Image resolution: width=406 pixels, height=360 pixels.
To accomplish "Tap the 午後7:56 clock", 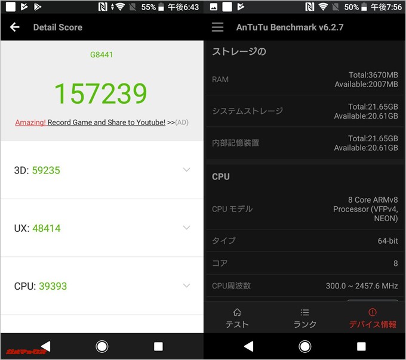I will click(386, 7).
